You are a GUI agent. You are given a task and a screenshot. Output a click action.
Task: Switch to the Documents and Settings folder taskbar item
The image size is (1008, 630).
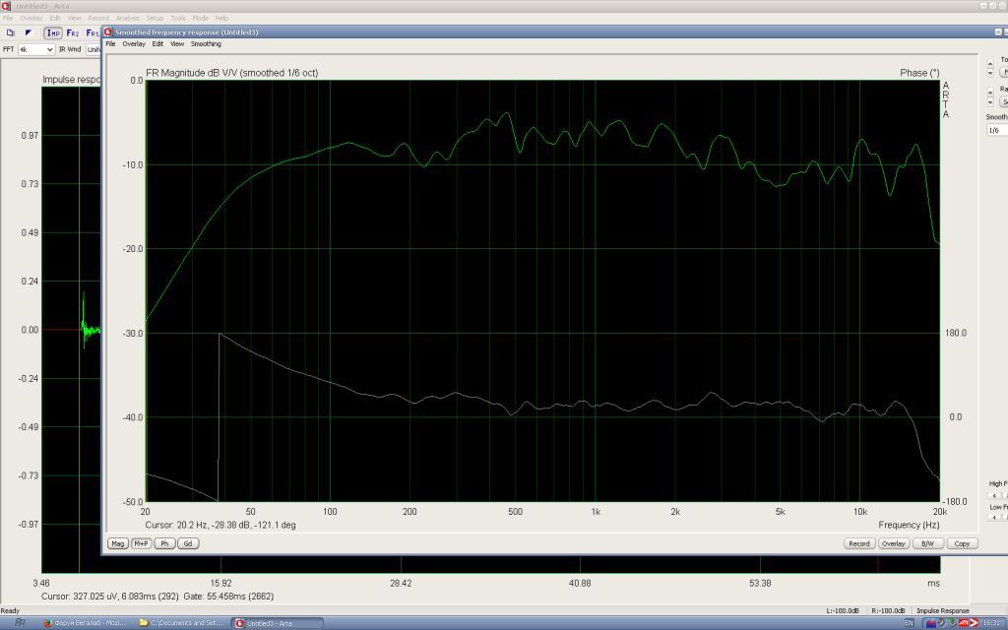(x=181, y=623)
